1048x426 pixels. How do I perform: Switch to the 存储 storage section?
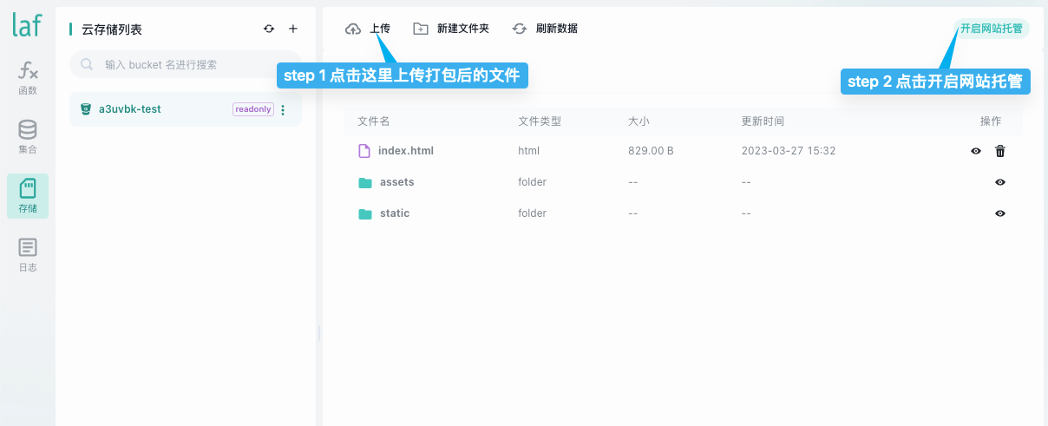[28, 196]
